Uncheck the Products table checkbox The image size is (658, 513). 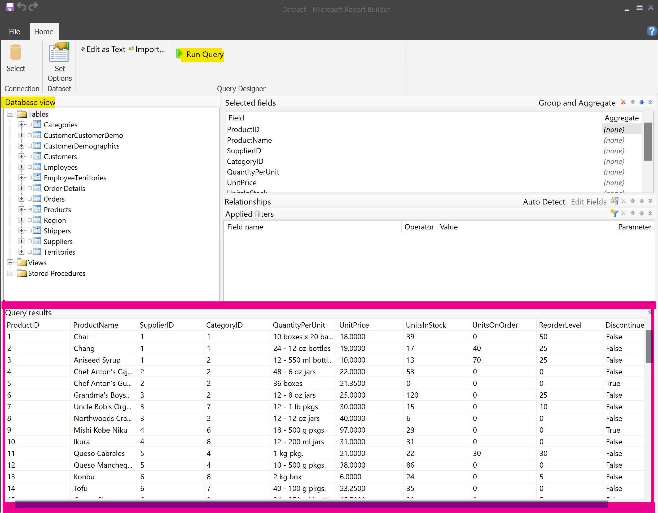[30, 210]
